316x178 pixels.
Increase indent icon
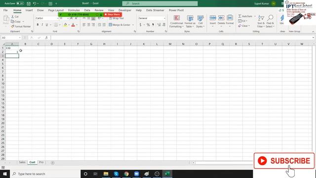click(104, 25)
